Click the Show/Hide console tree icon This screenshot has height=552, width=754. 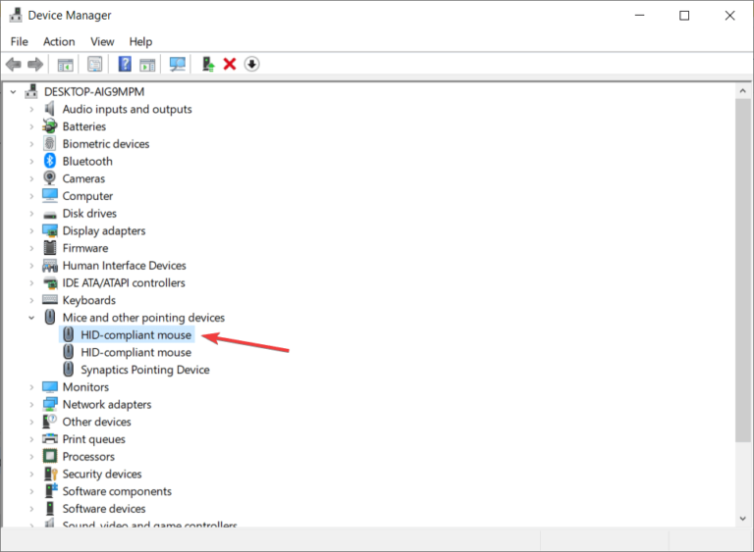coord(65,64)
